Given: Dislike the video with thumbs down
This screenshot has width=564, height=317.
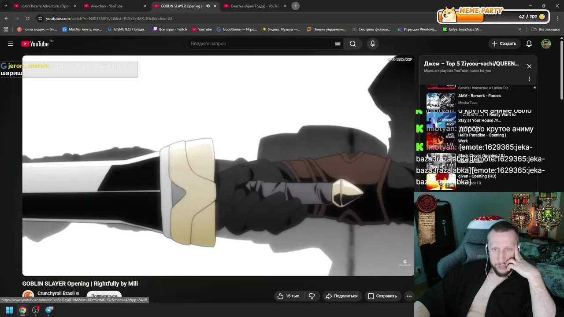Looking at the screenshot, I should [x=312, y=296].
